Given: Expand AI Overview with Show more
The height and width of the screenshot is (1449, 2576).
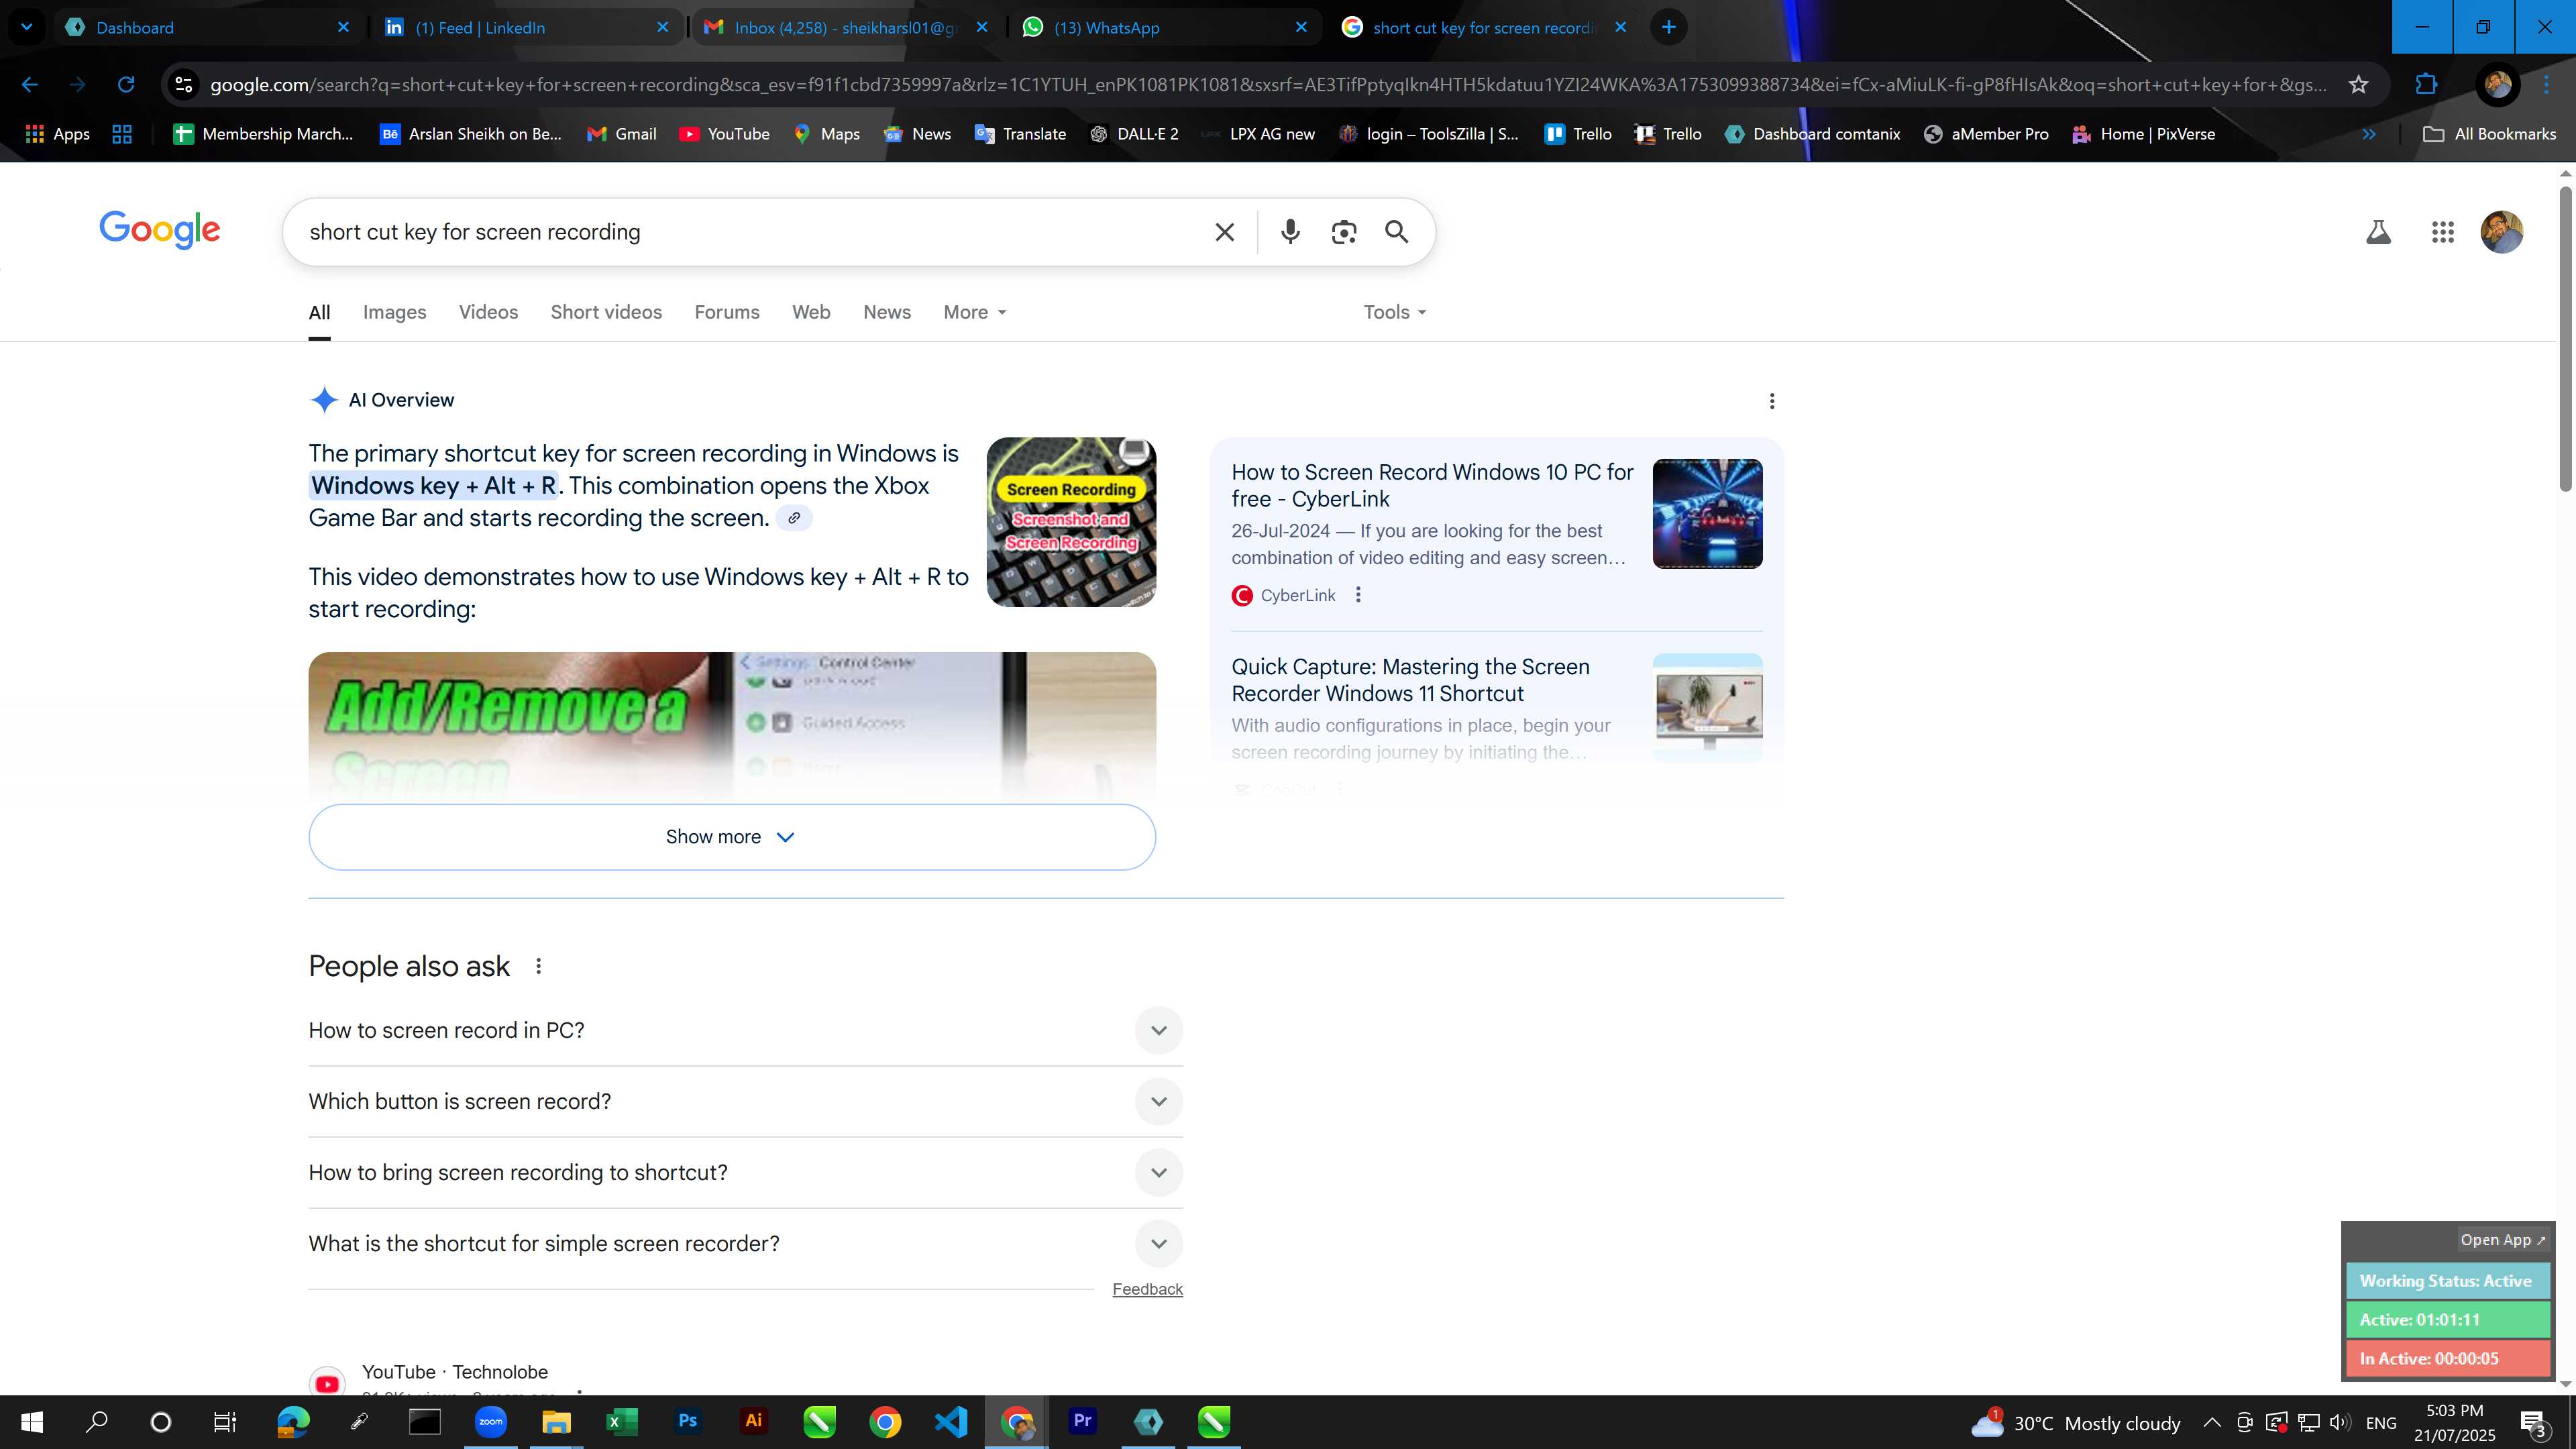Looking at the screenshot, I should 732,837.
